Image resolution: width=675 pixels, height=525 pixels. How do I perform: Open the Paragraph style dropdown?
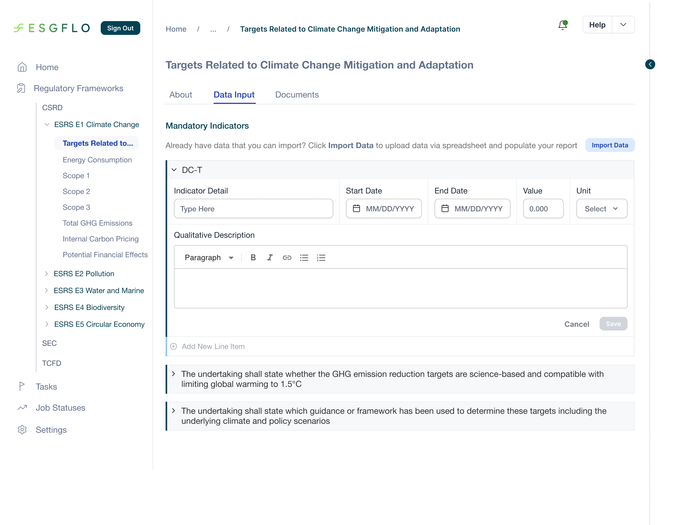(x=209, y=257)
